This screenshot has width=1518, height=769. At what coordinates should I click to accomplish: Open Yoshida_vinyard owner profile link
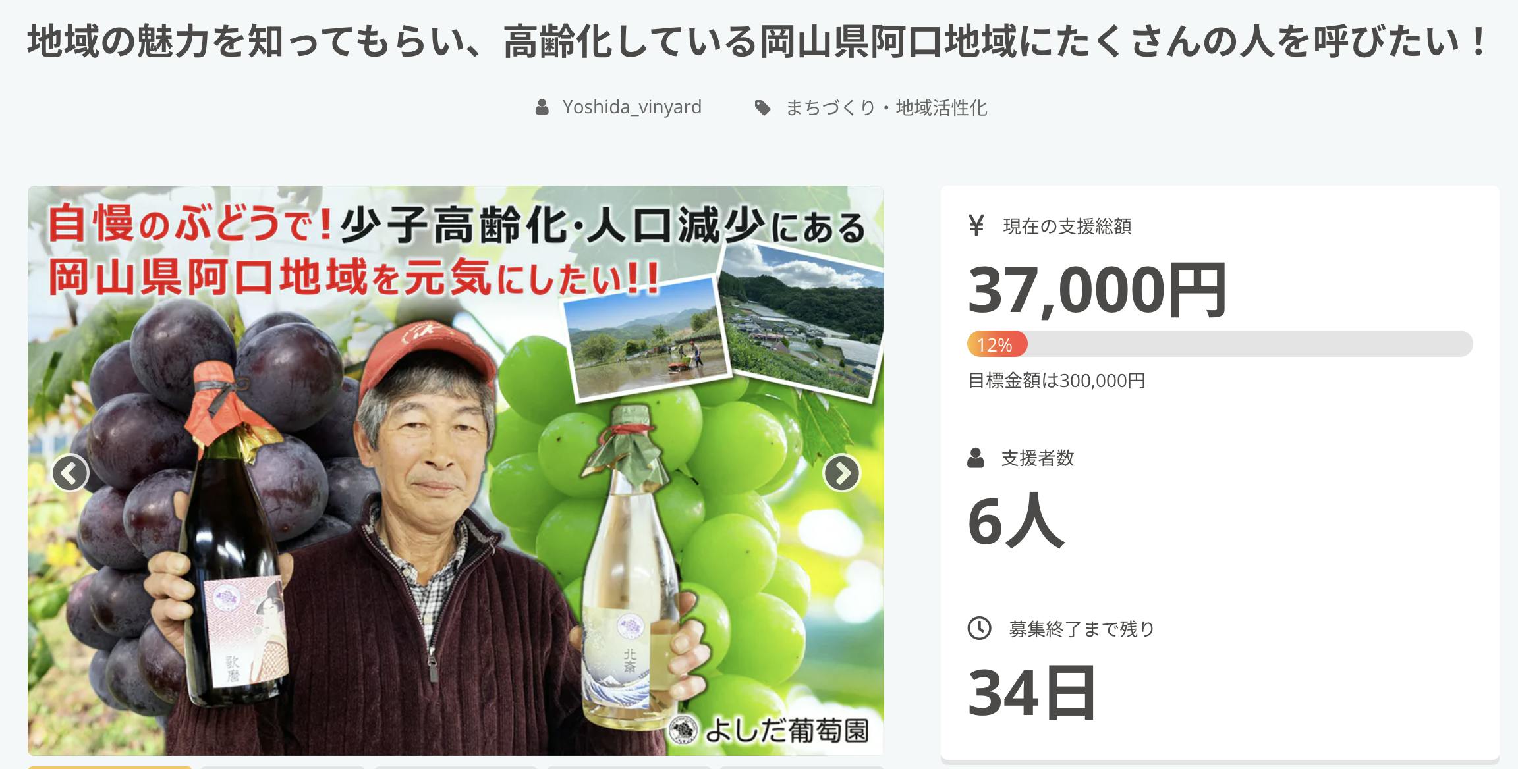pyautogui.click(x=631, y=107)
